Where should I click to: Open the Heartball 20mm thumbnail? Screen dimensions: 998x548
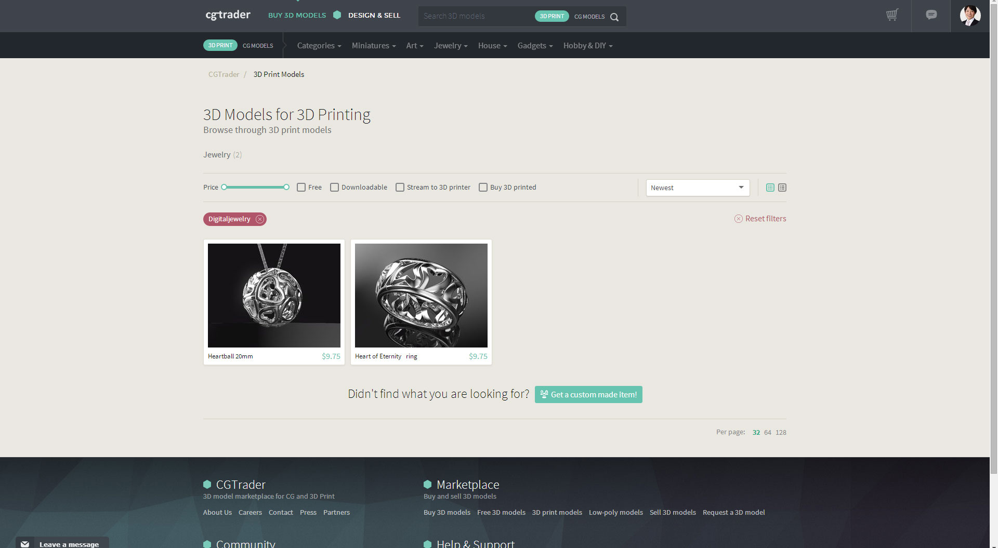274,296
